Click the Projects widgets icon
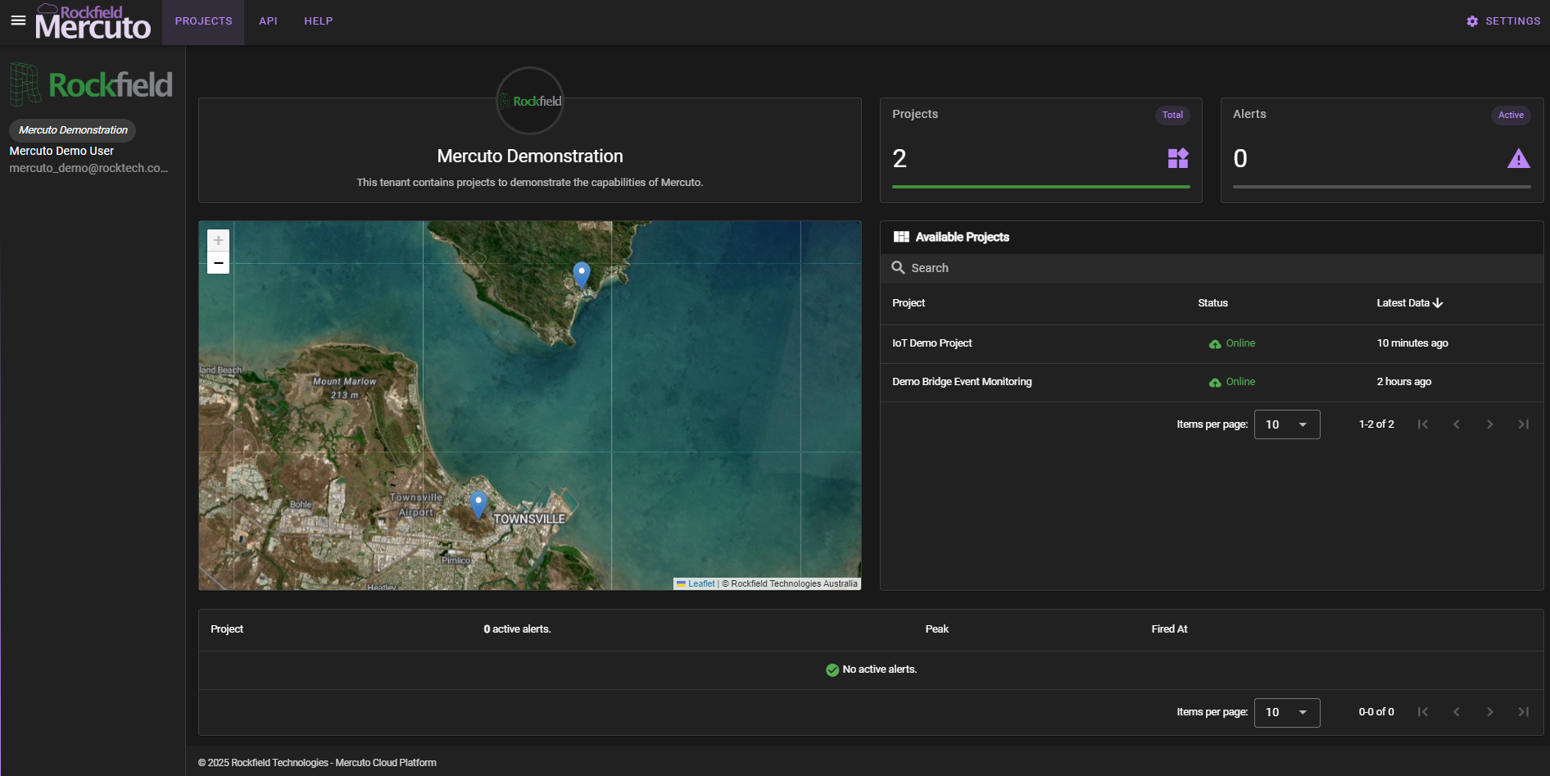 (1178, 158)
